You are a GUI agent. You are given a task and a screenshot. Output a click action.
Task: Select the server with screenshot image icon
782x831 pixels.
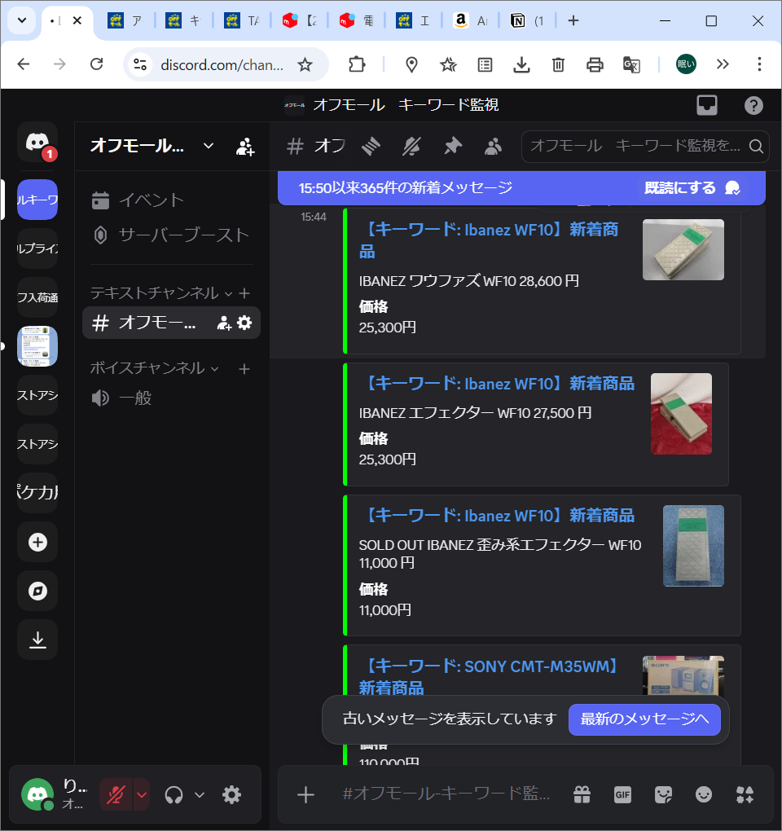[37, 346]
